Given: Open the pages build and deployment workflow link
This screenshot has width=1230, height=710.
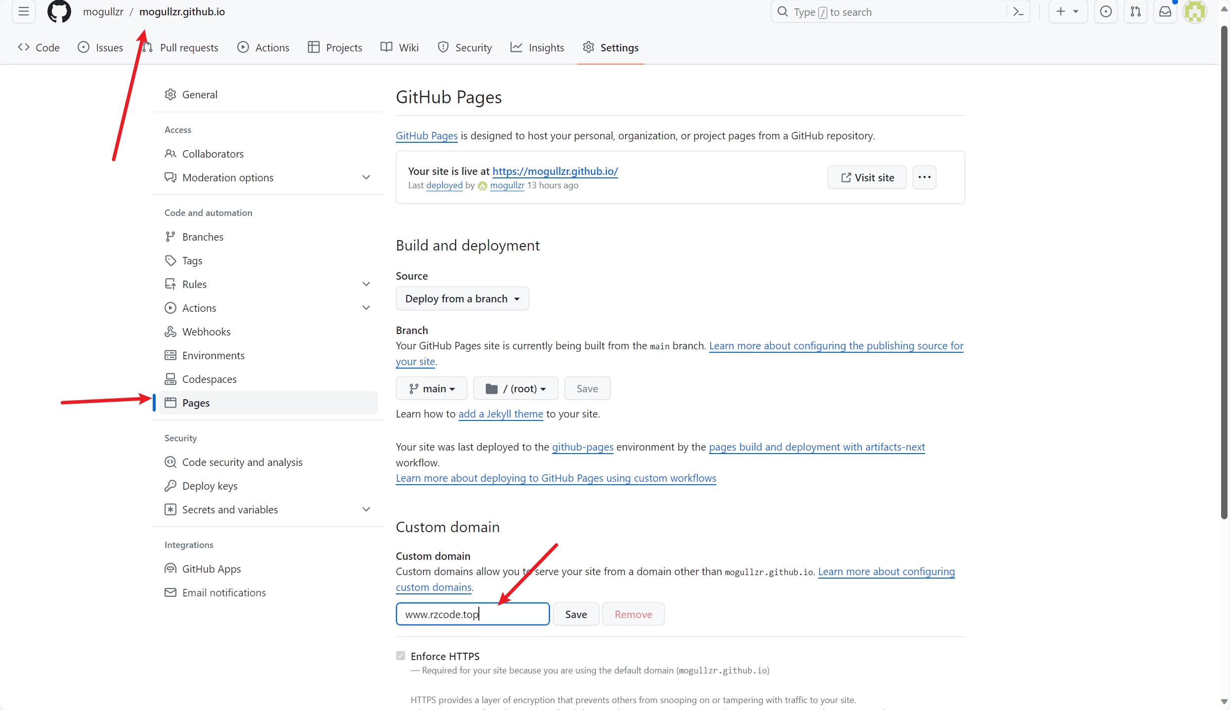Looking at the screenshot, I should [816, 447].
